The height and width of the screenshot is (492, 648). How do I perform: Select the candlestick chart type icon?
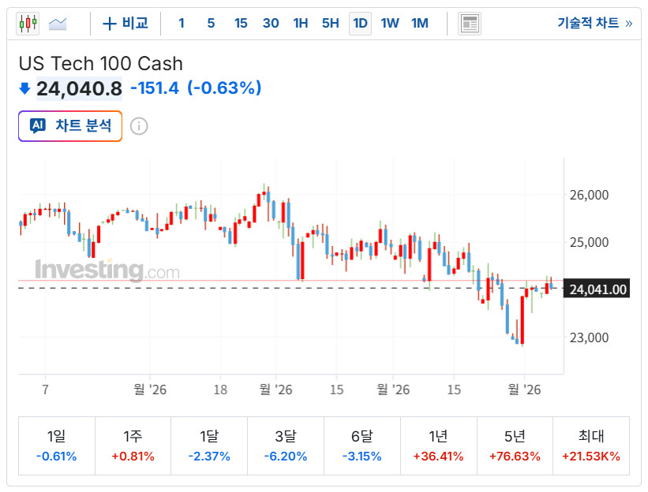pos(28,24)
